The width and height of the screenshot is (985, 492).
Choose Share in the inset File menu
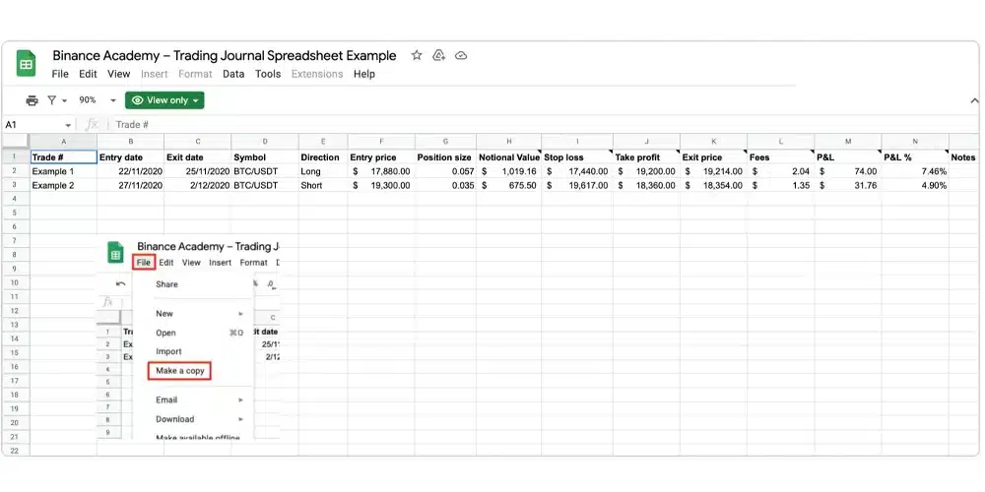(x=166, y=284)
